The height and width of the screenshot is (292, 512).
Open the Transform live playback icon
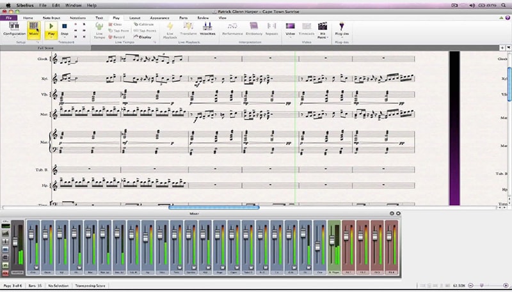tap(188, 26)
